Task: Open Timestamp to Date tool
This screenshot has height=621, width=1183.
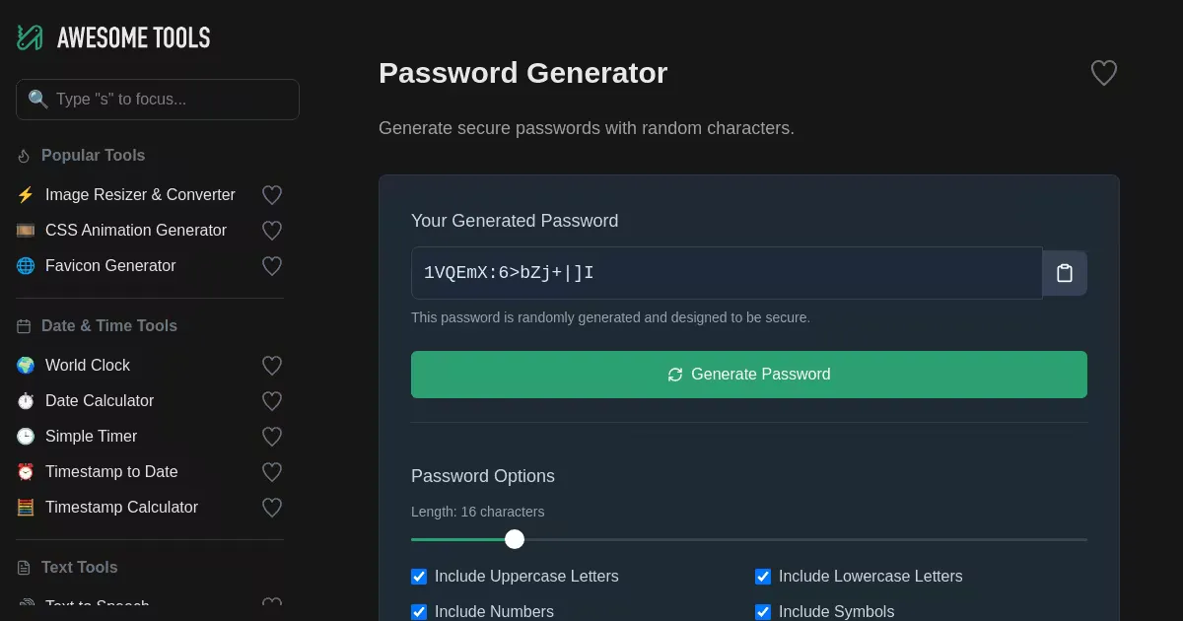Action: click(x=111, y=472)
